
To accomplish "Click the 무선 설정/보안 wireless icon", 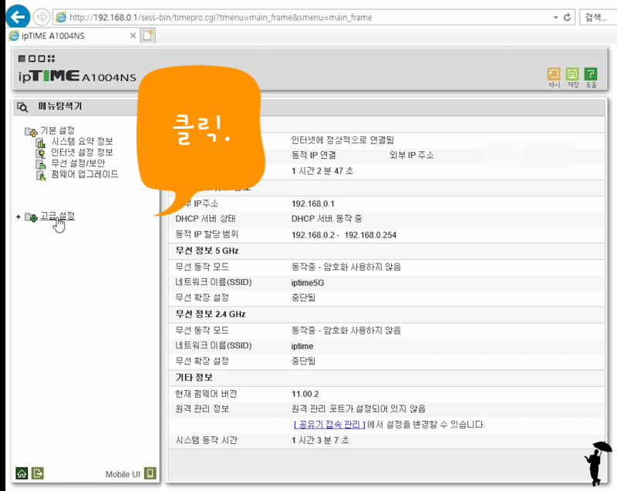I will point(41,164).
